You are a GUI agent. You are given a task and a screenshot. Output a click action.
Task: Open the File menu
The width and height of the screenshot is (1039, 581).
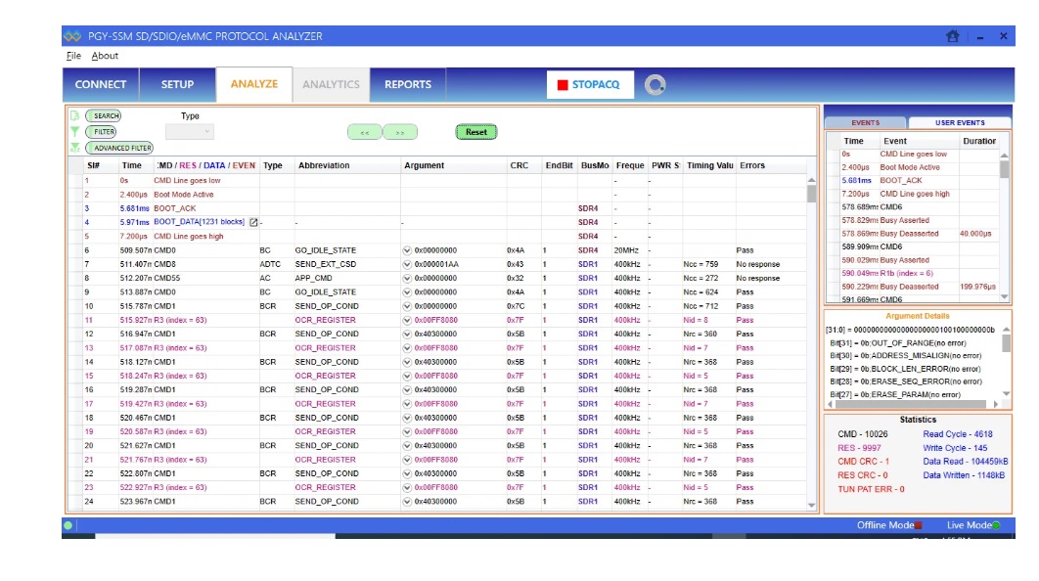[x=73, y=56]
